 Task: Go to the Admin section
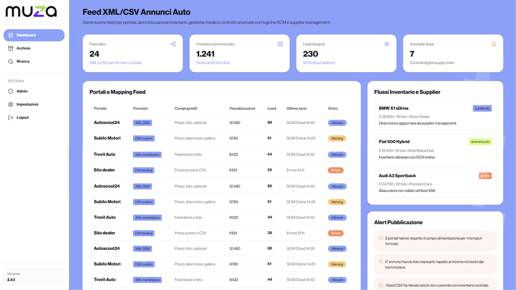tap(34, 91)
